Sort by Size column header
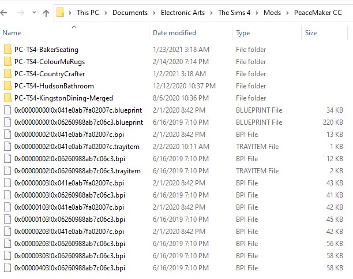This screenshot has width=353, height=279. pos(311,33)
